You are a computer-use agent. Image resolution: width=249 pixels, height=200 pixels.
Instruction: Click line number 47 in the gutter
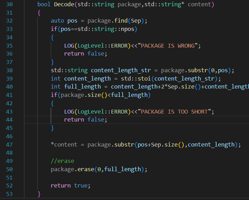(9, 144)
